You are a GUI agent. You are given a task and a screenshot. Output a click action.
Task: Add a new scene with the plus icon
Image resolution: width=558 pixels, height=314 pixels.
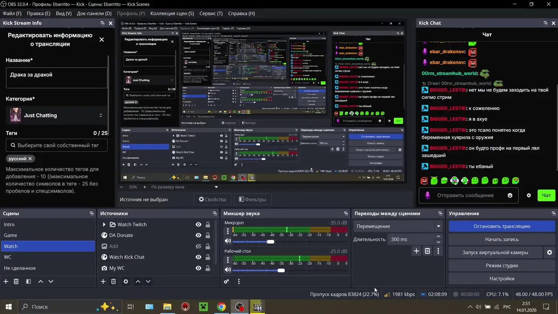point(6,281)
